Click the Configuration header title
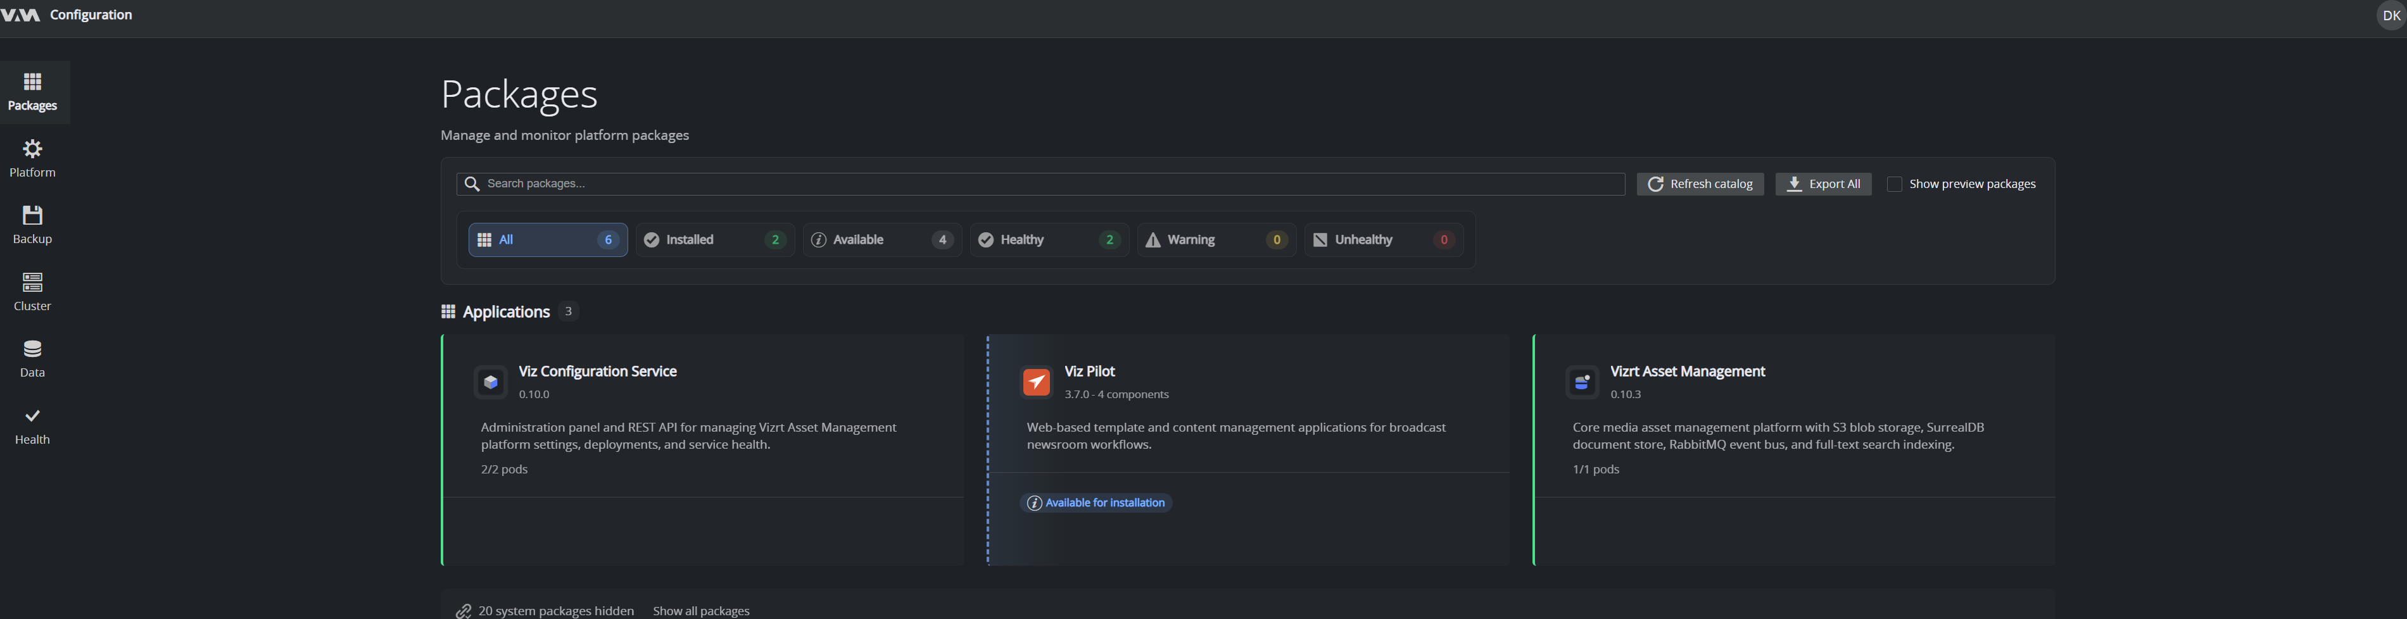The width and height of the screenshot is (2407, 619). pyautogui.click(x=91, y=15)
